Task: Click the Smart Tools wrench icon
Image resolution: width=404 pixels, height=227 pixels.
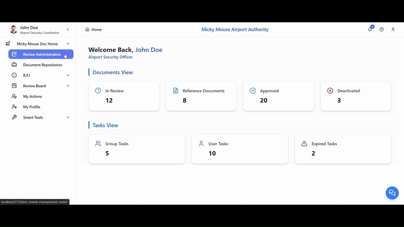Action: 14,118
